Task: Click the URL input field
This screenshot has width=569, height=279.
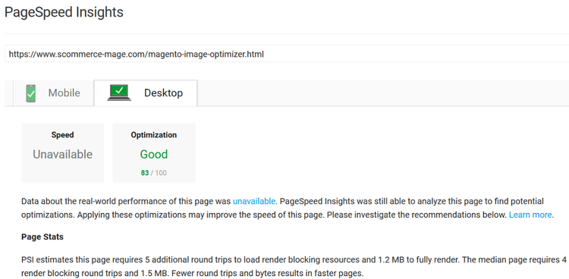Action: point(287,55)
